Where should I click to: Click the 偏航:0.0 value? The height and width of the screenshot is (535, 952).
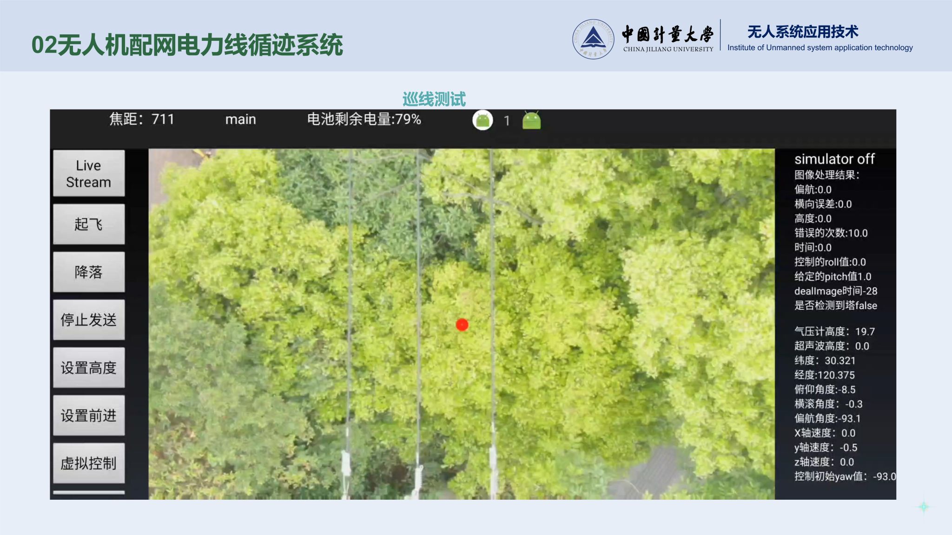tap(813, 189)
